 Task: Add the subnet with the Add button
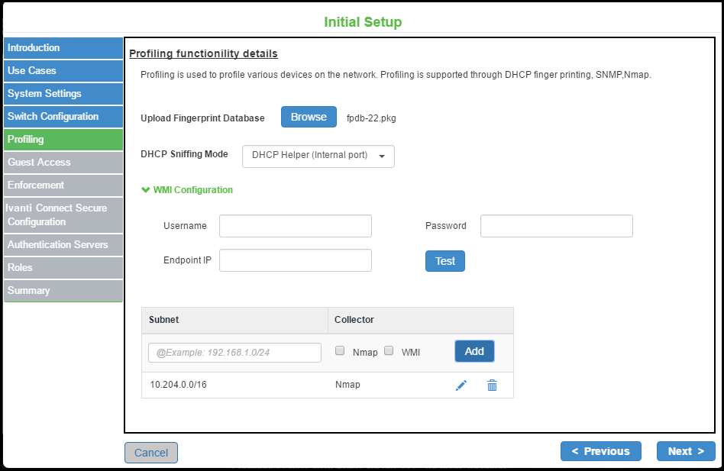(x=474, y=351)
